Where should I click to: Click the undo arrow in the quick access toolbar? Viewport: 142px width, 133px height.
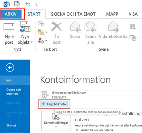tap(28, 5)
